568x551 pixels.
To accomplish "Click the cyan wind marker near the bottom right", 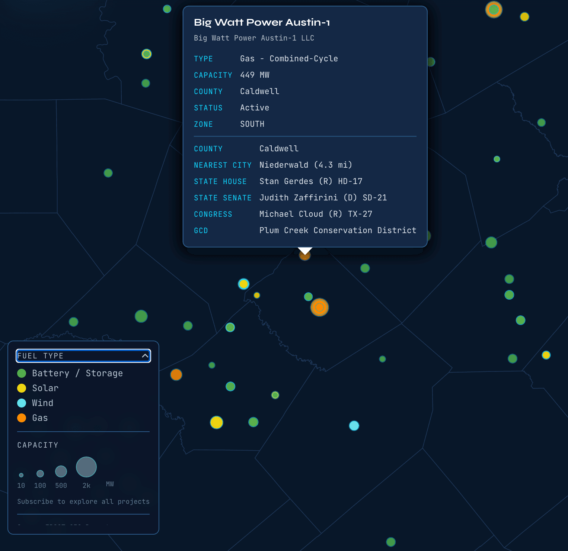I will [354, 426].
